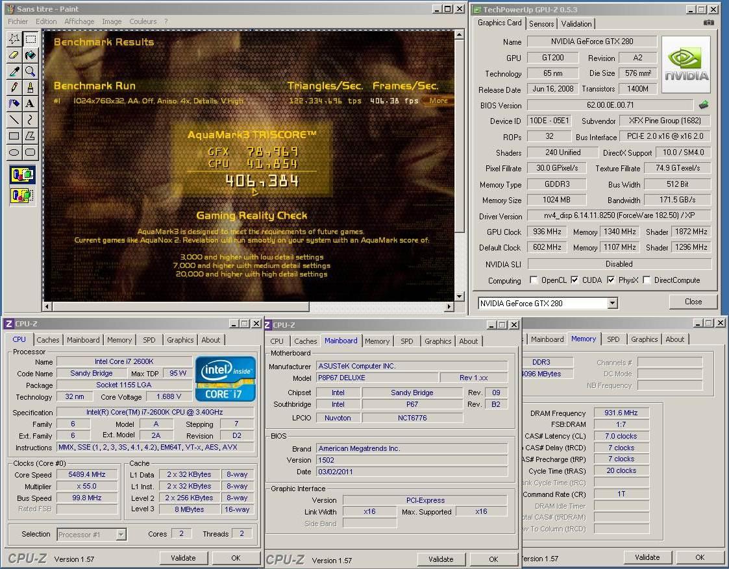Click the GPU-Z screenshot camera icon
This screenshot has width=729, height=569.
pos(708,22)
